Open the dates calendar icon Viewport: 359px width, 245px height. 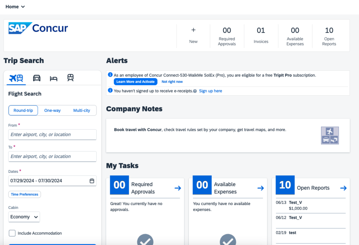[x=92, y=181]
